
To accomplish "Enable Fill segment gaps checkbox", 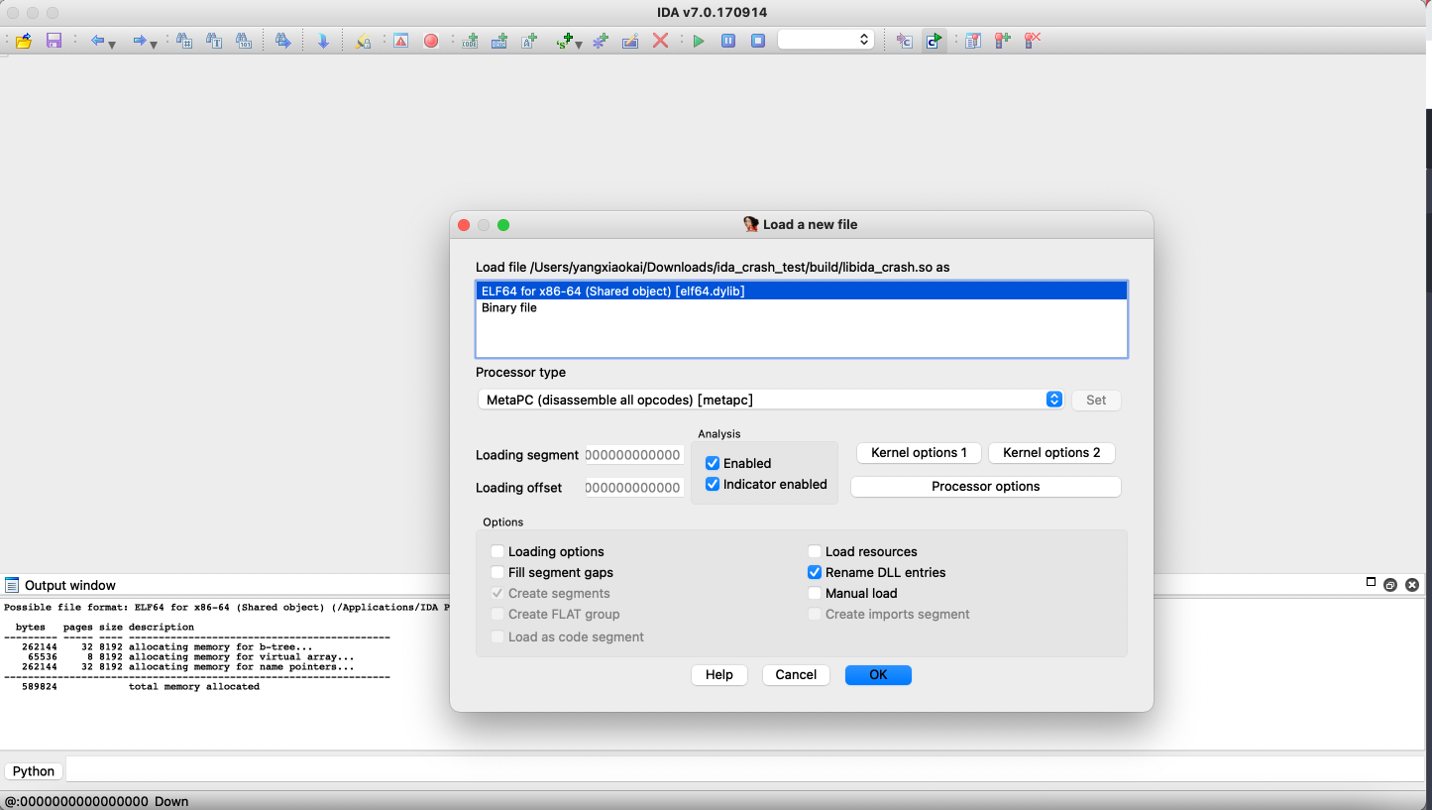I will pos(497,572).
